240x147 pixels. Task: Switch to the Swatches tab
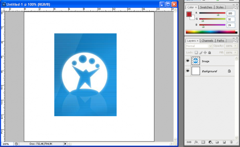(x=206, y=7)
